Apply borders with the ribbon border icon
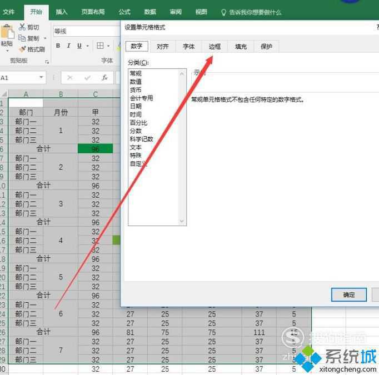 coord(100,46)
